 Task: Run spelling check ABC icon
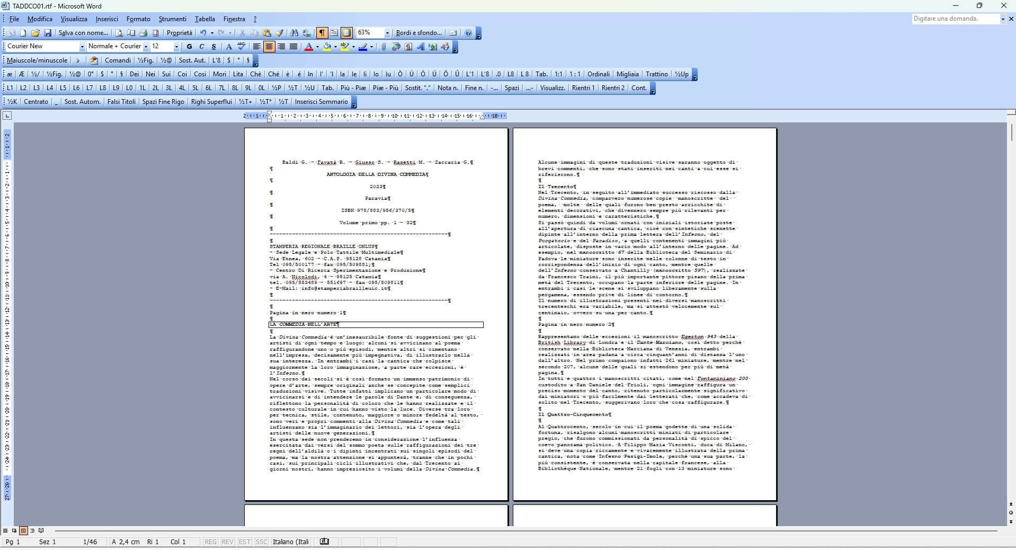241,47
